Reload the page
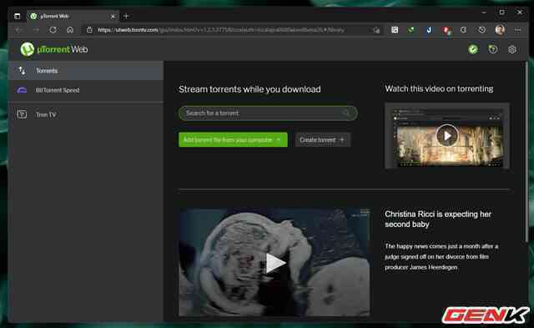The height and width of the screenshot is (328, 534). [53, 30]
